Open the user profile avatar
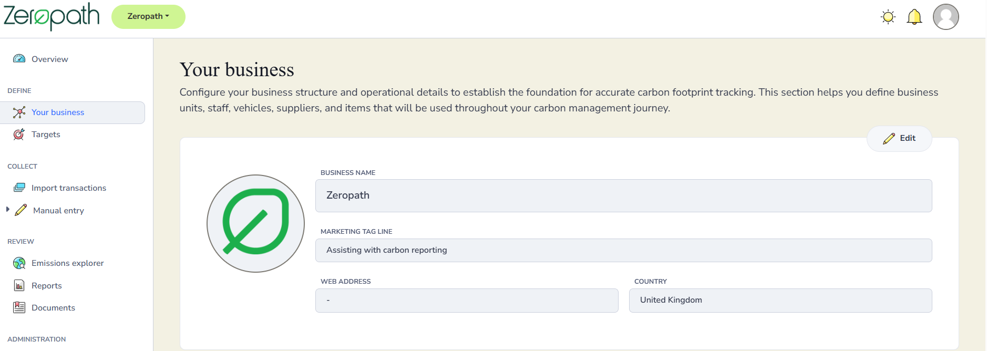The width and height of the screenshot is (987, 351). coord(945,17)
